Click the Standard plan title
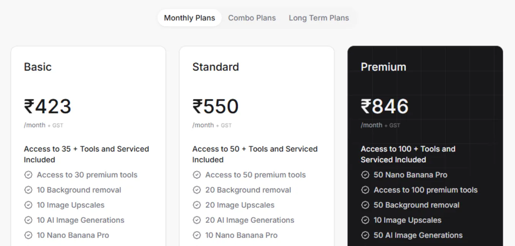 (215, 67)
